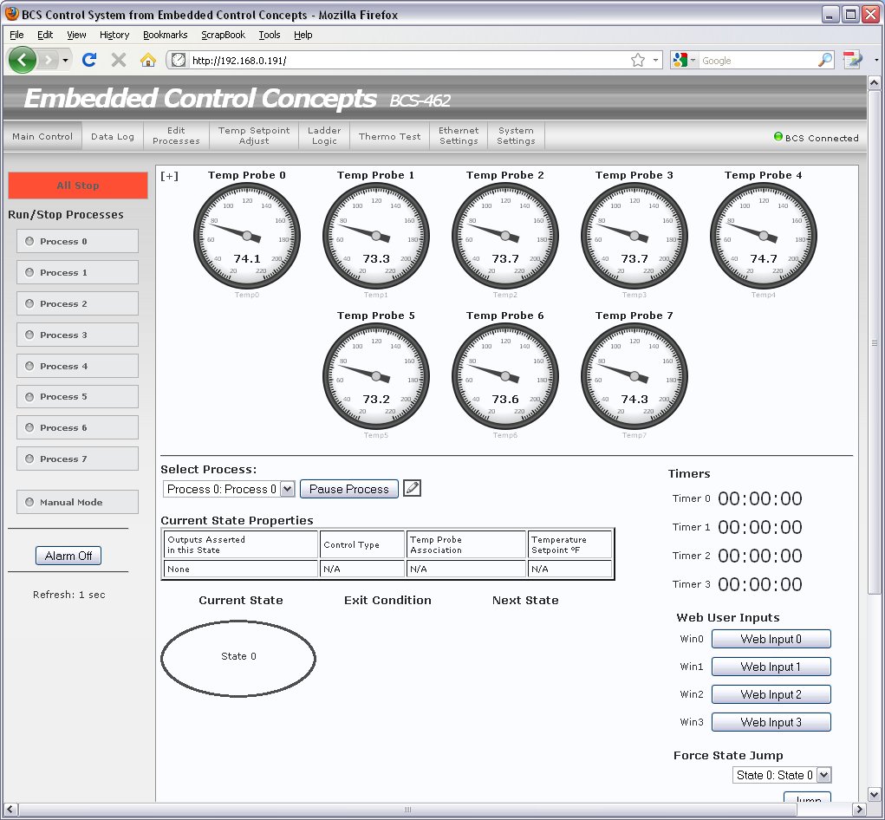
Task: Toggle Process 3 run/stop
Action: point(77,335)
